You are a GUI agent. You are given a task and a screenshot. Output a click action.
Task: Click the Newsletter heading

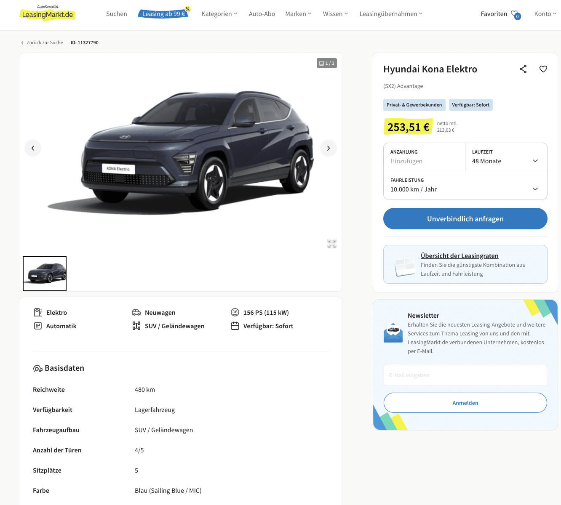[x=423, y=315]
